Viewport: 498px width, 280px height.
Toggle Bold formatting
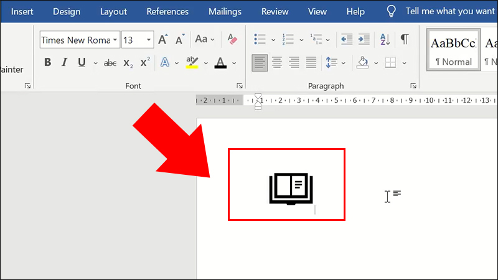click(48, 63)
